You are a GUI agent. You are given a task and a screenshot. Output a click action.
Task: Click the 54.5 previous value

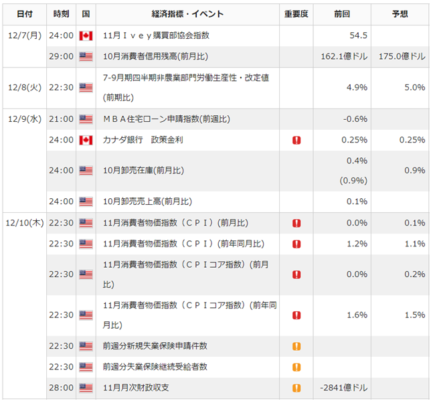coord(359,35)
